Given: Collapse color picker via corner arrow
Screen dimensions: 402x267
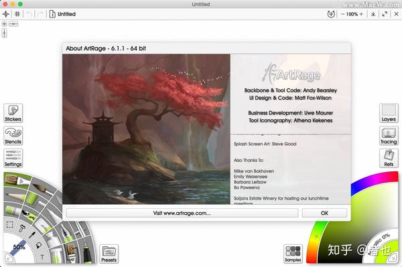Looking at the screenshot, I should point(393,258).
